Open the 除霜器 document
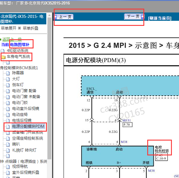The image size is (179, 178). pyautogui.click(x=18, y=73)
